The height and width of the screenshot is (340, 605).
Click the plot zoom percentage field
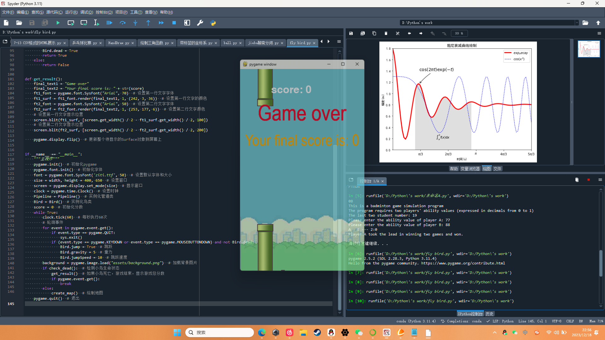pyautogui.click(x=459, y=33)
